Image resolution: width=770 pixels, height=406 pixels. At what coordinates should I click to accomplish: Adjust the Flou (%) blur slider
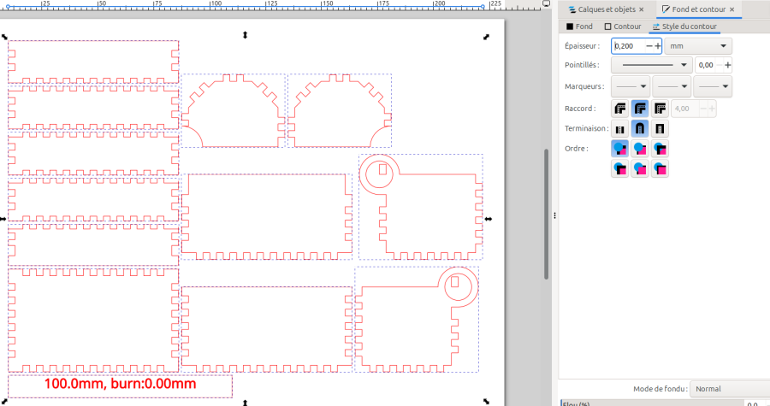650,403
